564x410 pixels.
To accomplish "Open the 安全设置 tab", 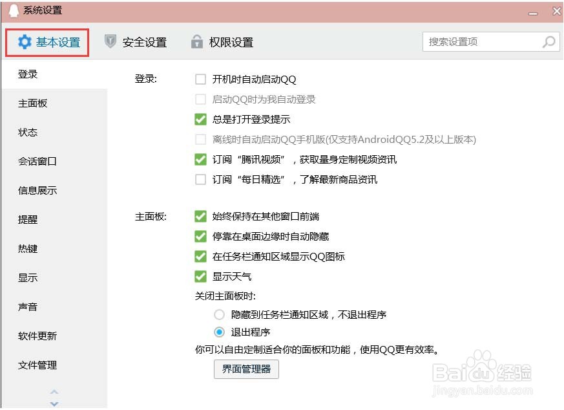I will [x=136, y=42].
